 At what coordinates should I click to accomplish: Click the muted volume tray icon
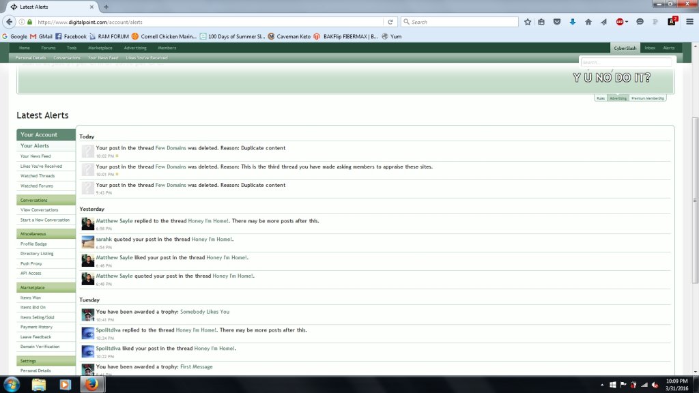(655, 385)
